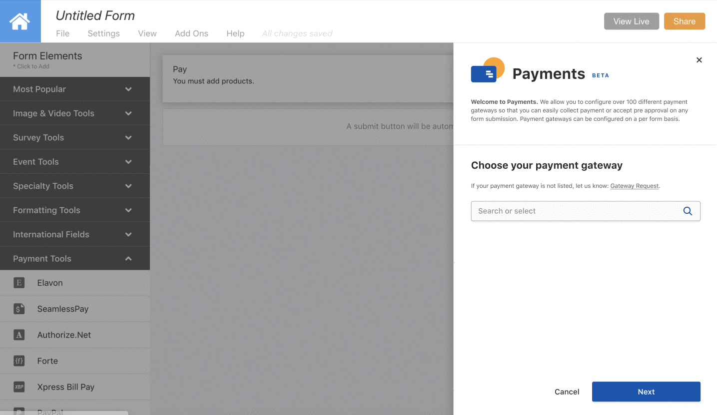
Task: Click the search magnifier in the gateway field
Action: pyautogui.click(x=688, y=211)
